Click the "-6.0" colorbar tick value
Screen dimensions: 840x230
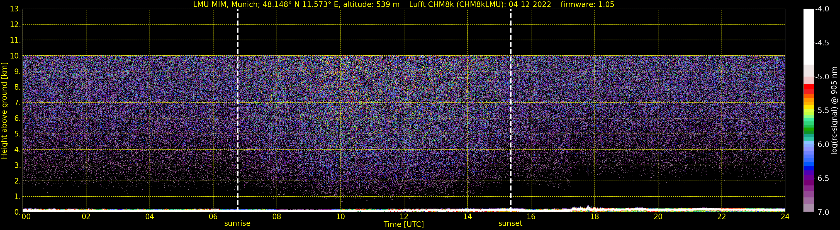coord(822,144)
